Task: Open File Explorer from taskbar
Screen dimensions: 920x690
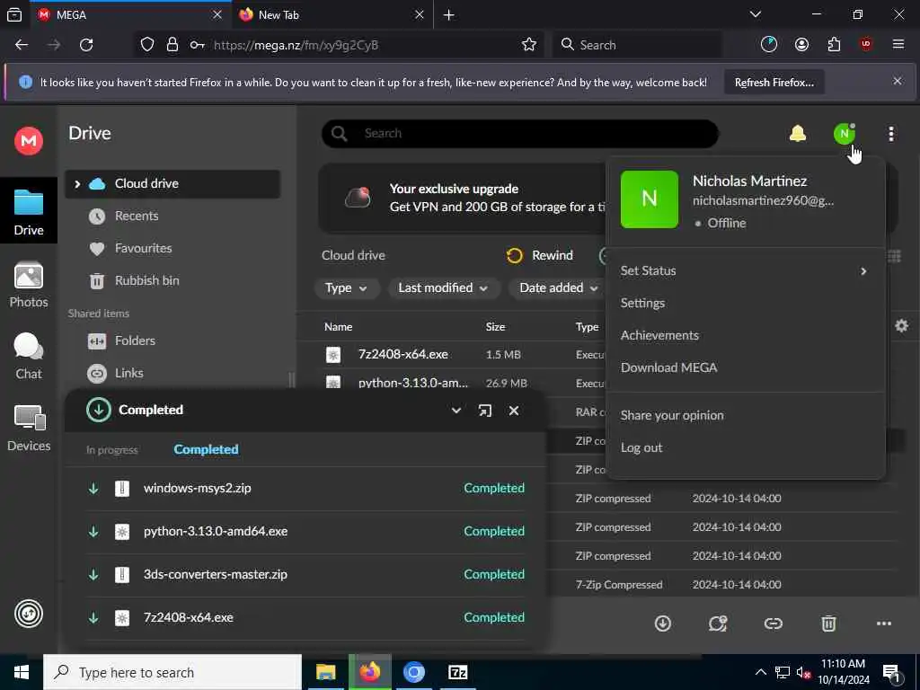Action: 325,672
